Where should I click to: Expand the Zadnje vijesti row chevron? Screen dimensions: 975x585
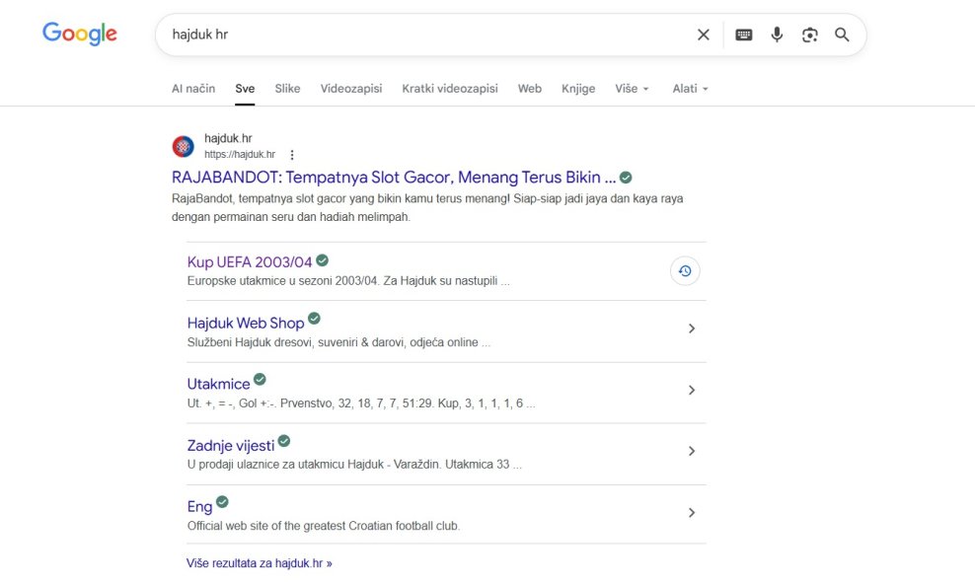692,451
